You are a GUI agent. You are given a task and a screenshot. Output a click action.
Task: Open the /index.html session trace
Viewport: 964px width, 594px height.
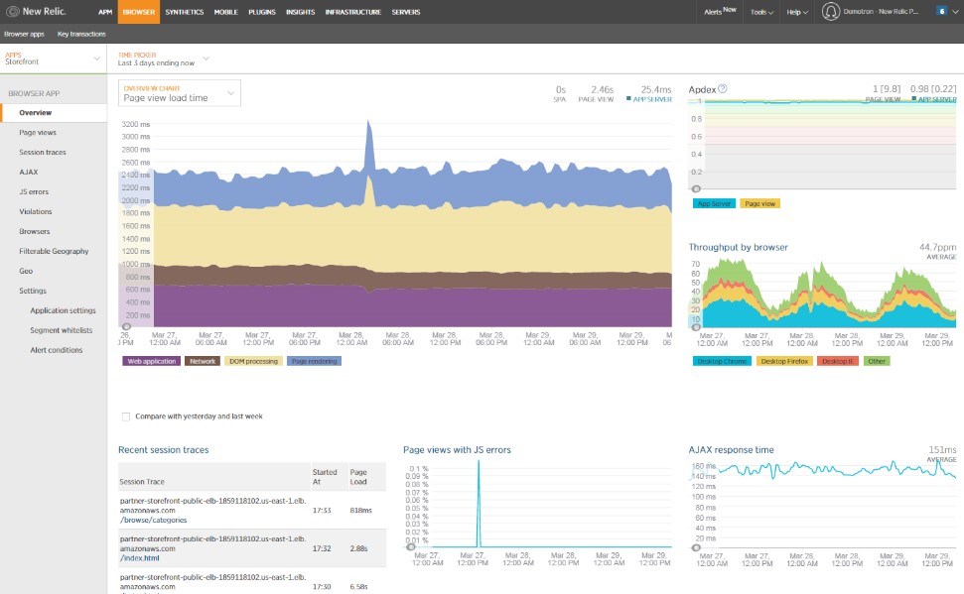click(140, 557)
